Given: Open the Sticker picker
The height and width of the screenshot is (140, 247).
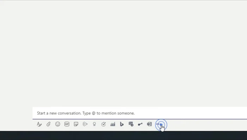Looking at the screenshot, I should [76, 124].
